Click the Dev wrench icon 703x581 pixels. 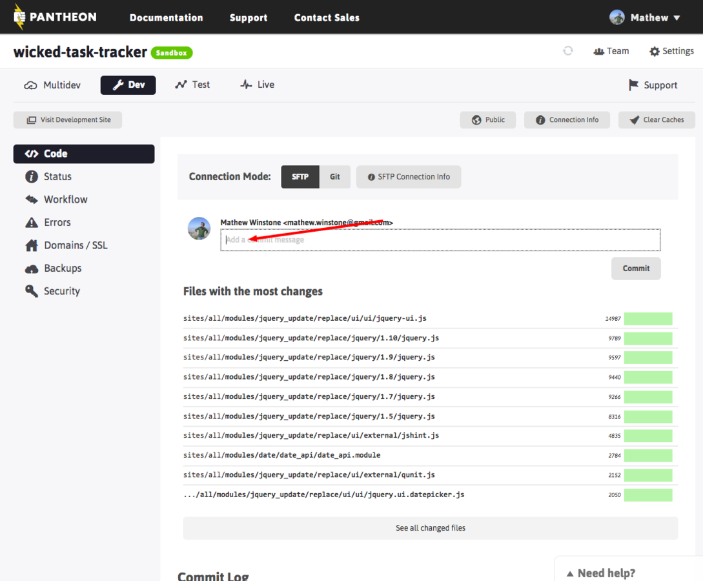click(x=118, y=85)
